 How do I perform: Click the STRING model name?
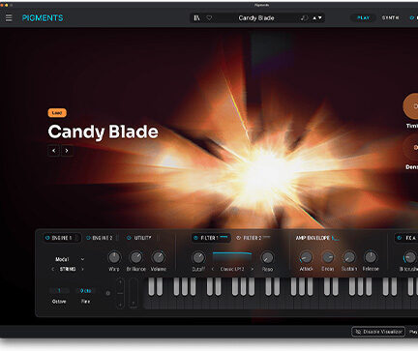pyautogui.click(x=68, y=269)
